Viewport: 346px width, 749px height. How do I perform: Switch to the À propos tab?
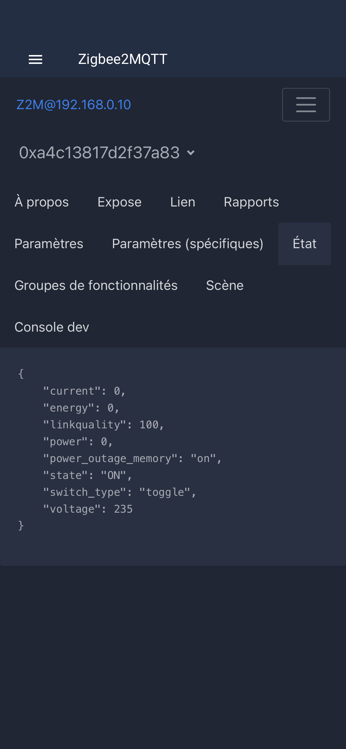(42, 202)
